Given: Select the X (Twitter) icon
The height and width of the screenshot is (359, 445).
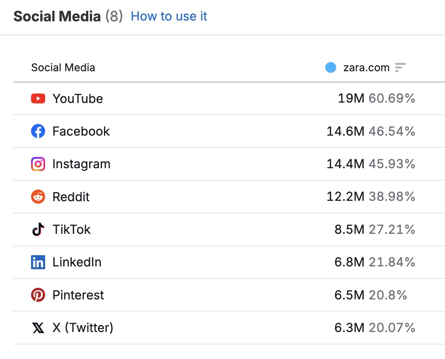Looking at the screenshot, I should 38,328.
